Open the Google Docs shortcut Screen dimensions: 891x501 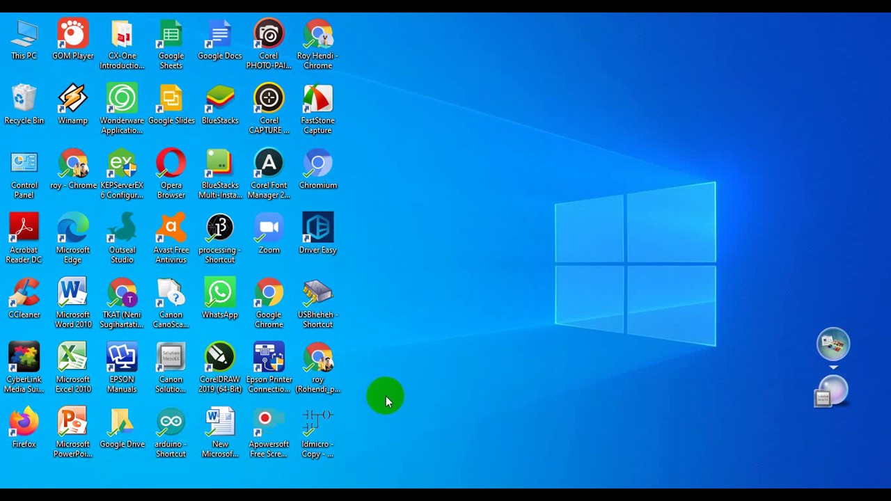tap(220, 40)
